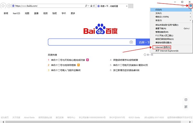The height and width of the screenshot is (123, 193).
Task: Open the 贴吧 link
Action: click(55, 13)
